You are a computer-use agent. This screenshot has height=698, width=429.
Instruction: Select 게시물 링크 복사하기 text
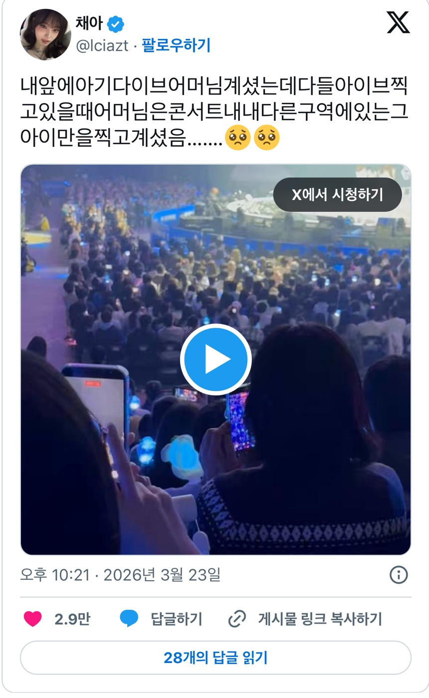pos(320,619)
